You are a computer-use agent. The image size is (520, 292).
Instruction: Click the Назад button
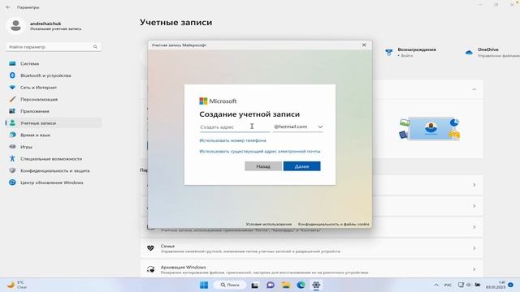(x=263, y=166)
